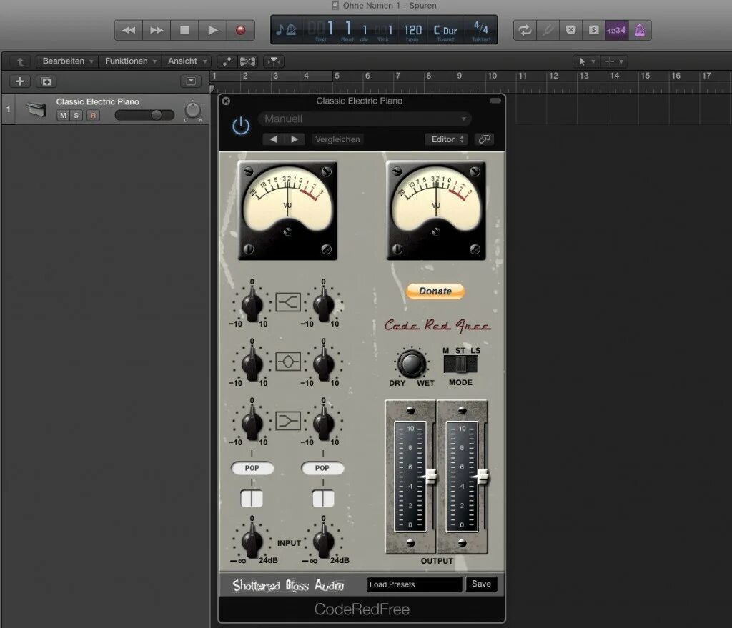Image resolution: width=732 pixels, height=628 pixels.
Task: Toggle the left square switch below POP
Action: coord(252,498)
